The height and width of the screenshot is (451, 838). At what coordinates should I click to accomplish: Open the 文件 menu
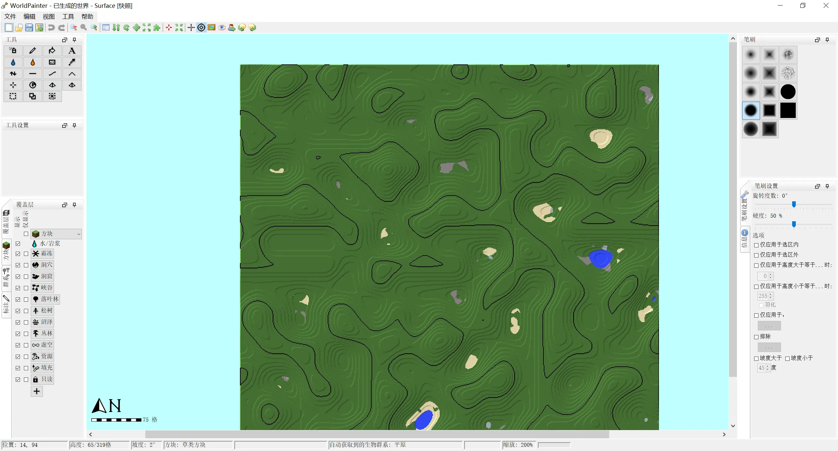tap(10, 16)
